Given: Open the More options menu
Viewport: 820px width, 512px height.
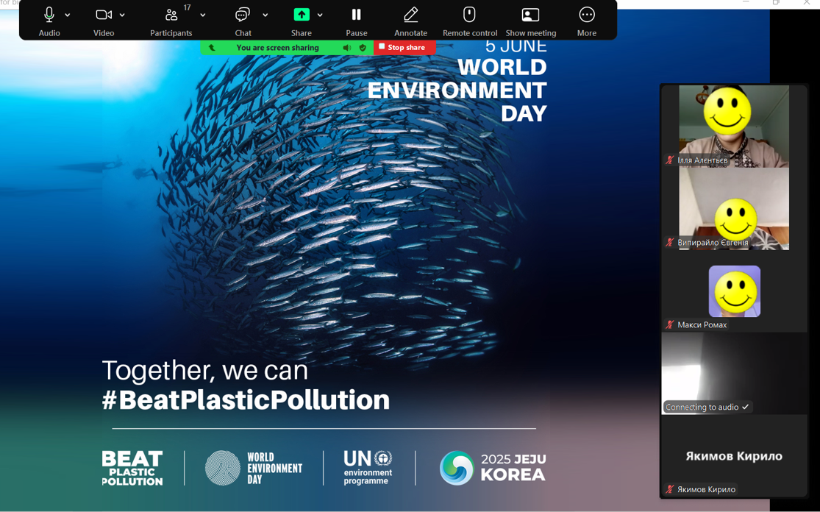Looking at the screenshot, I should click(x=586, y=15).
